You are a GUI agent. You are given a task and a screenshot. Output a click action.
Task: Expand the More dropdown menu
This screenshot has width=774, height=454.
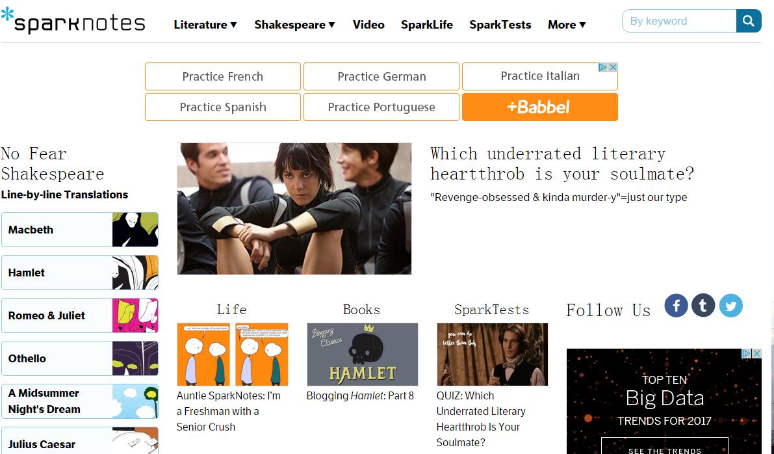567,25
